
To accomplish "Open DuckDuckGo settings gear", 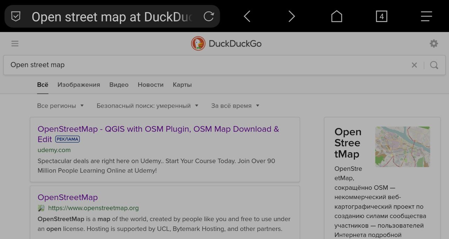I will [434, 44].
